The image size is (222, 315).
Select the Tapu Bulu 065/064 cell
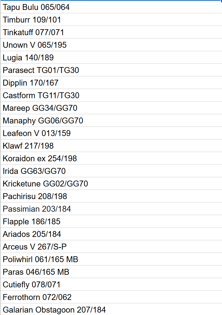(x=36, y=7)
